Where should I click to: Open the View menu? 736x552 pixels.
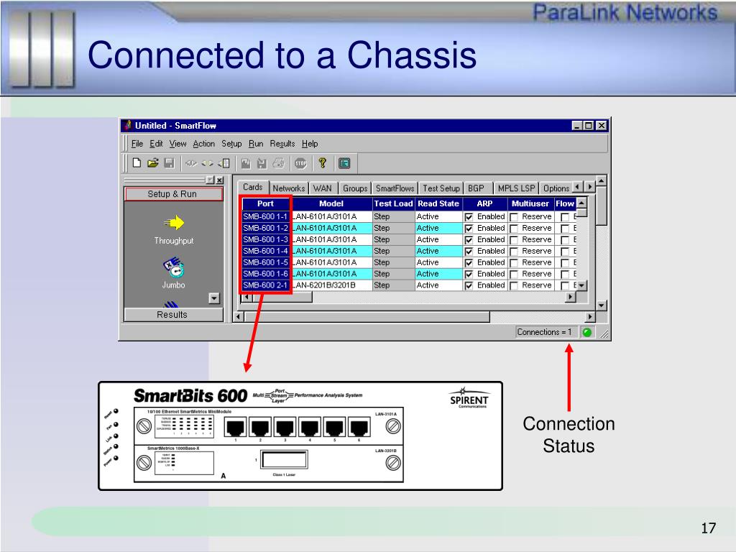(x=178, y=144)
